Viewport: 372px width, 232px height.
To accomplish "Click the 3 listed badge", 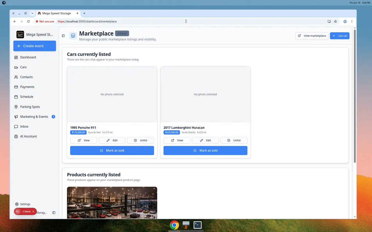I will tap(122, 33).
